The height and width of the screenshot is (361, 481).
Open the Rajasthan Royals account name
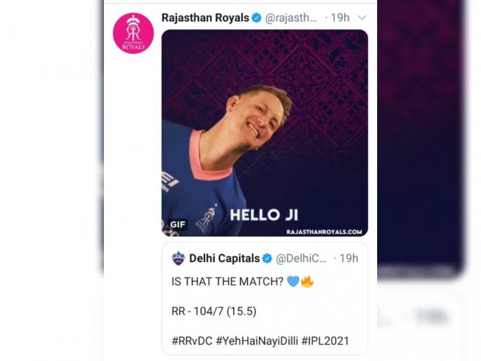(205, 18)
